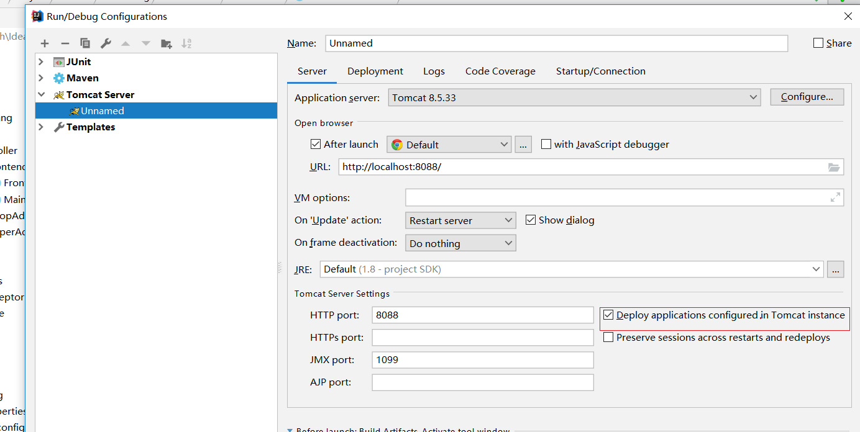
Task: Switch to the Deployment tab
Action: coord(375,71)
